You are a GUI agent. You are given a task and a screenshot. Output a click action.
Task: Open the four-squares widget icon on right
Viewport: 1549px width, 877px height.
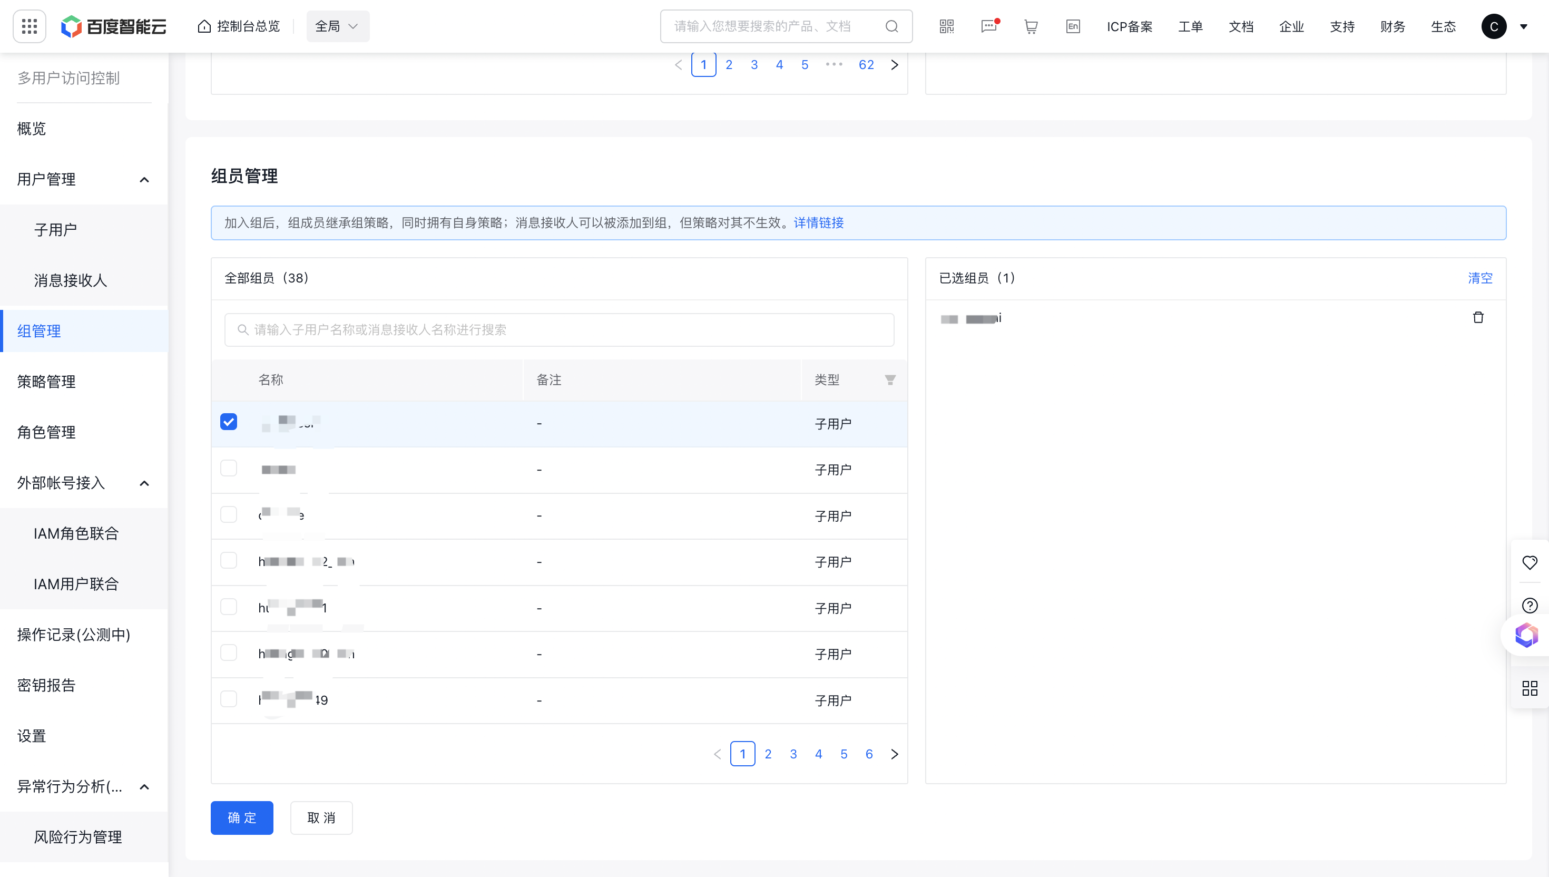pos(1529,688)
